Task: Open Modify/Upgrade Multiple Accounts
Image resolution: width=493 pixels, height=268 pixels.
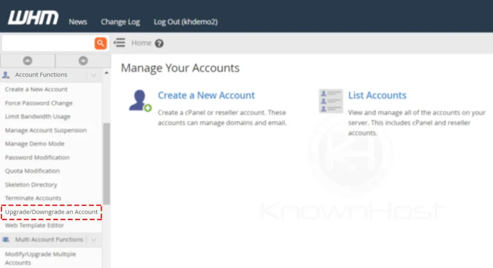Action: (x=40, y=258)
